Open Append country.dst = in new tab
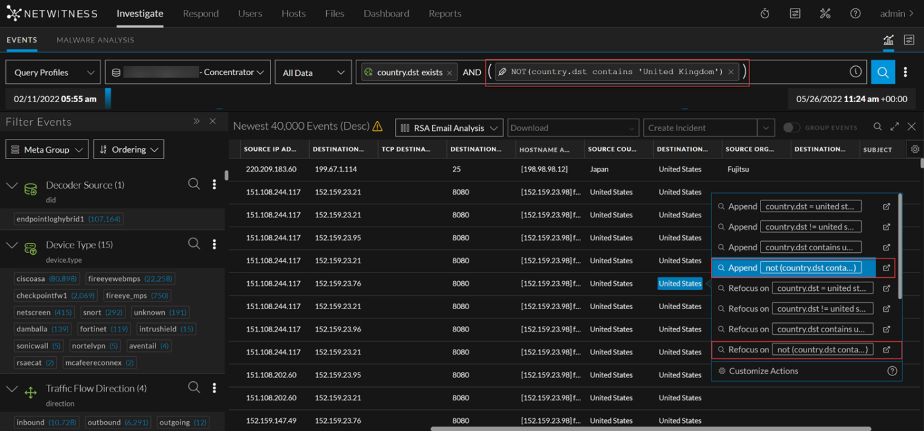 pyautogui.click(x=886, y=206)
